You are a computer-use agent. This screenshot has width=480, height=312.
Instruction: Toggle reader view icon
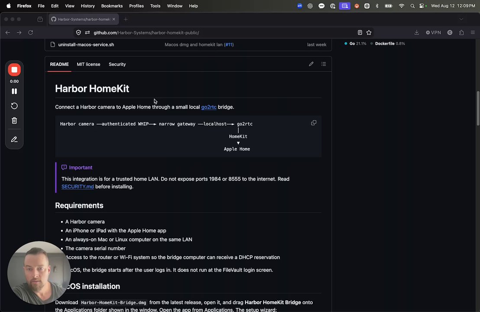pyautogui.click(x=360, y=32)
